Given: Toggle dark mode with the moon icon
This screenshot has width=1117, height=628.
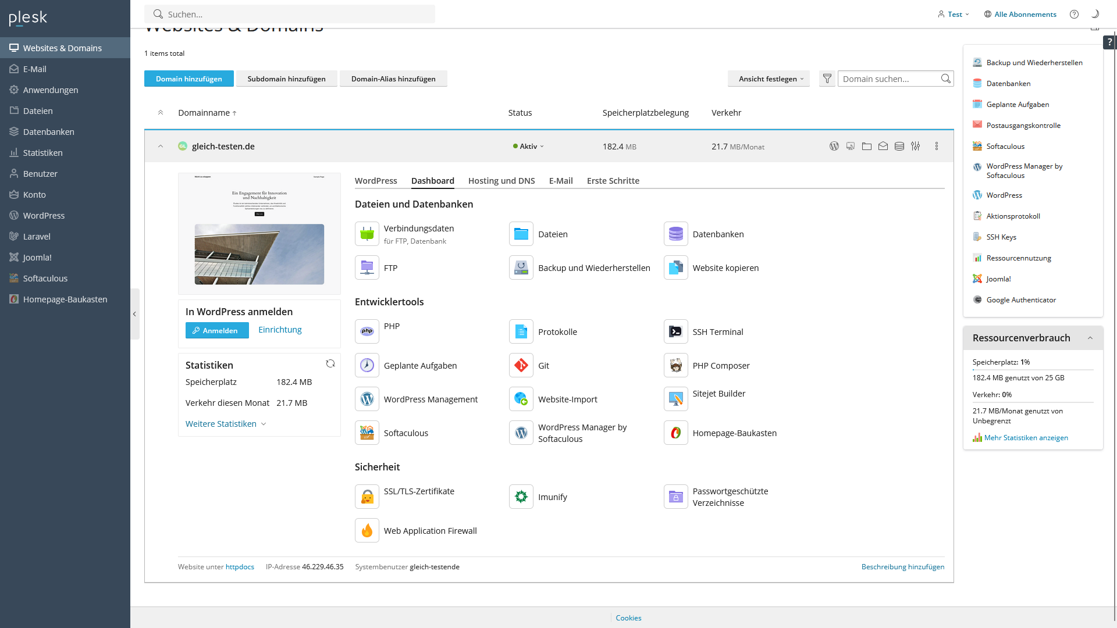Looking at the screenshot, I should [1095, 14].
